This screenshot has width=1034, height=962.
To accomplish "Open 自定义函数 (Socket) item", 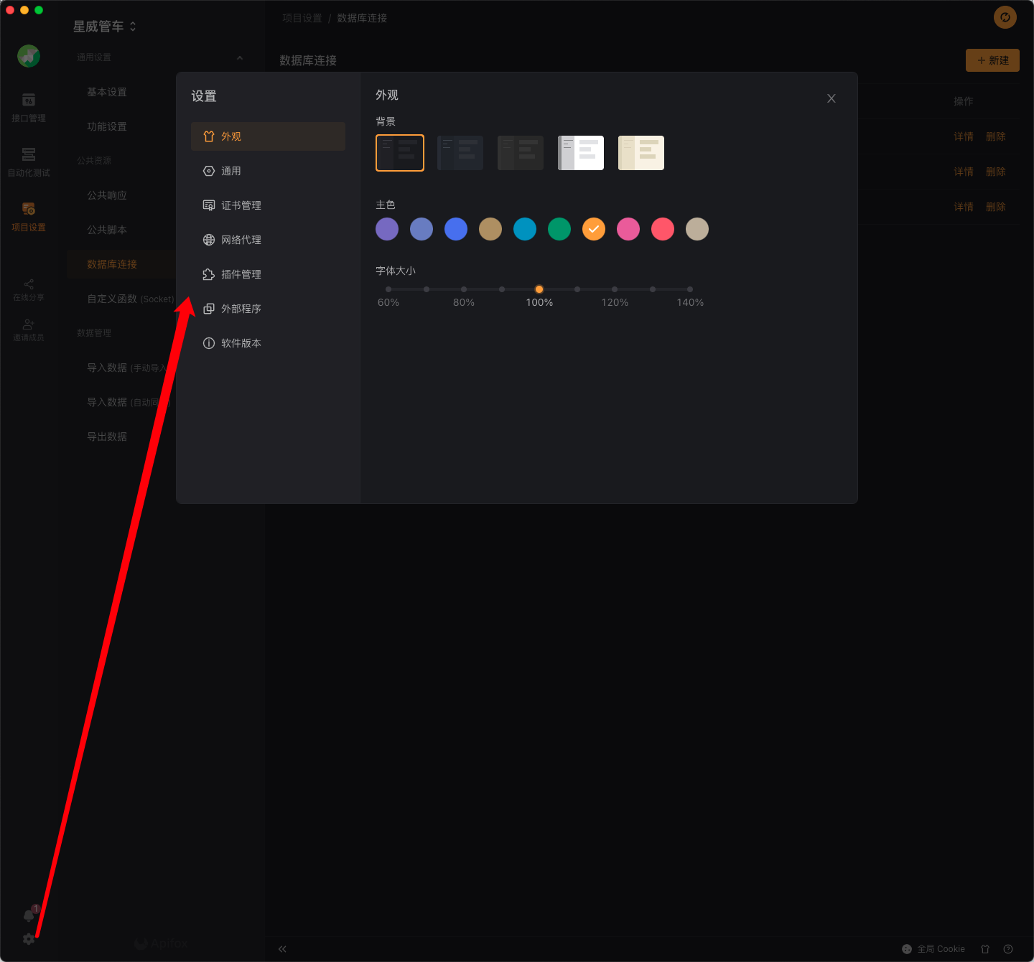I will [130, 299].
